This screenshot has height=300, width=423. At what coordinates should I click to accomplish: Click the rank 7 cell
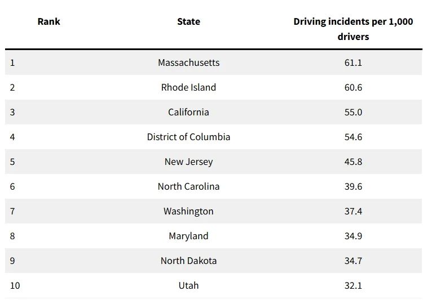pyautogui.click(x=12, y=211)
